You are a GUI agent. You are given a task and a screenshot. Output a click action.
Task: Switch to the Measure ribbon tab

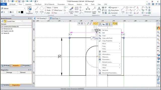pos(71,4)
